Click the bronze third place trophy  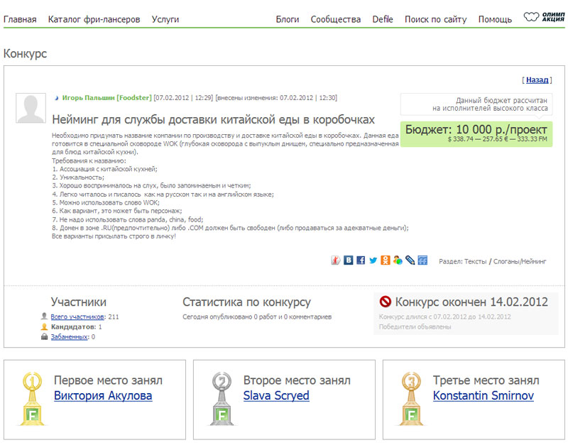[411, 399]
